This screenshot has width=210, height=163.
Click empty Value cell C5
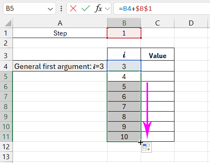(157, 76)
